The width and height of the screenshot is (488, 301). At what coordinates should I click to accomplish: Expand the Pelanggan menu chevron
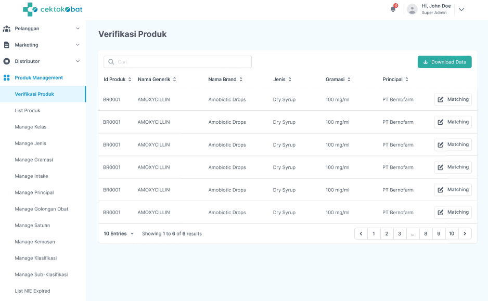tap(78, 29)
